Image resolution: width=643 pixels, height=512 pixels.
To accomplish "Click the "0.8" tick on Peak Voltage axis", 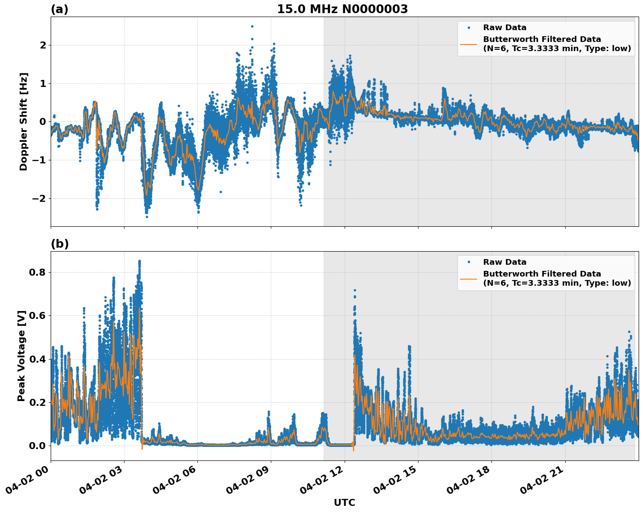I will tap(37, 272).
